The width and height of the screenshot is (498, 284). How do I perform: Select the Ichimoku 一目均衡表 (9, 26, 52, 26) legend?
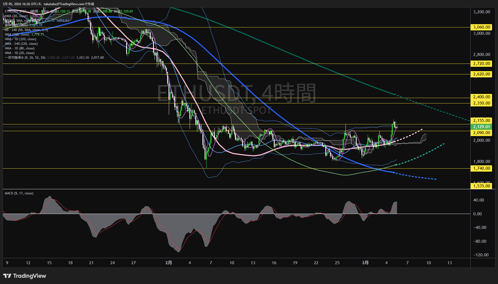(25, 58)
